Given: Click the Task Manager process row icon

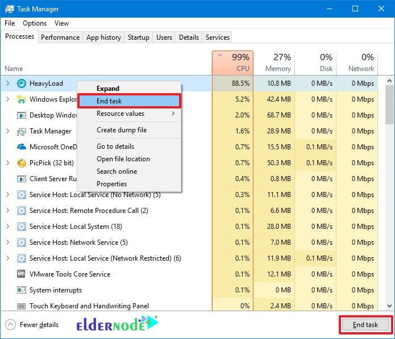Looking at the screenshot, I should click(x=22, y=131).
